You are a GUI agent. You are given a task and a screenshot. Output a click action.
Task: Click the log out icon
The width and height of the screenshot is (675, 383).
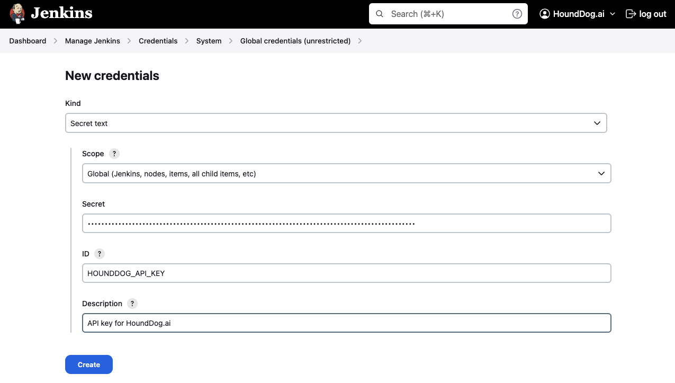pos(631,14)
